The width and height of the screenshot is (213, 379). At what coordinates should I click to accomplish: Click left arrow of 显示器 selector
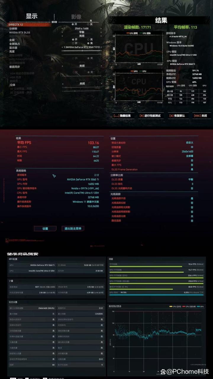click(63, 47)
